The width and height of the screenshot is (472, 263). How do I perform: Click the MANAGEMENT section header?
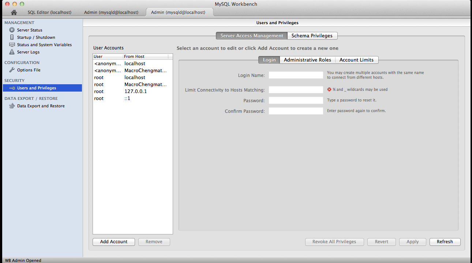click(x=19, y=23)
